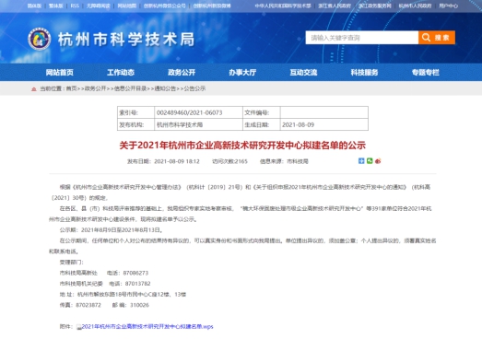The height and width of the screenshot is (339, 482).
Task: Download the 2021年杭州市企业高新技术研究开发中心拟建名单.wps attachment
Action: point(147,326)
